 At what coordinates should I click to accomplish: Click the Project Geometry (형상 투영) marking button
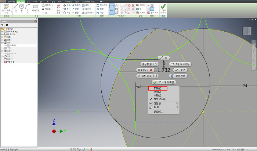point(178,76)
